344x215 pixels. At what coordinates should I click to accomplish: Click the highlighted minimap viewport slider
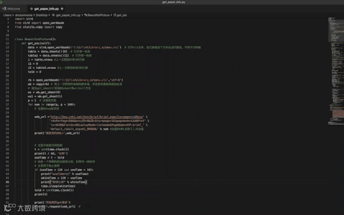coord(336,30)
